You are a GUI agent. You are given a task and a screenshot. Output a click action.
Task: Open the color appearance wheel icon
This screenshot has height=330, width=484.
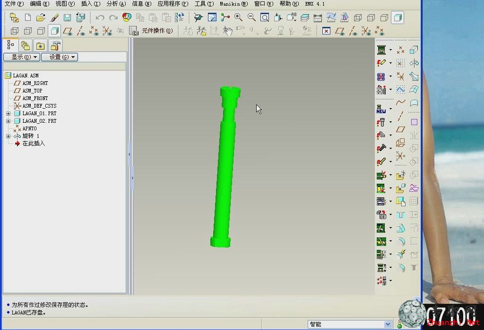point(127,17)
